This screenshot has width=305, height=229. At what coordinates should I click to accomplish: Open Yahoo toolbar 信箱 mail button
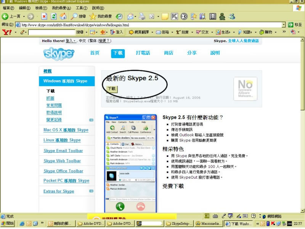point(162,32)
